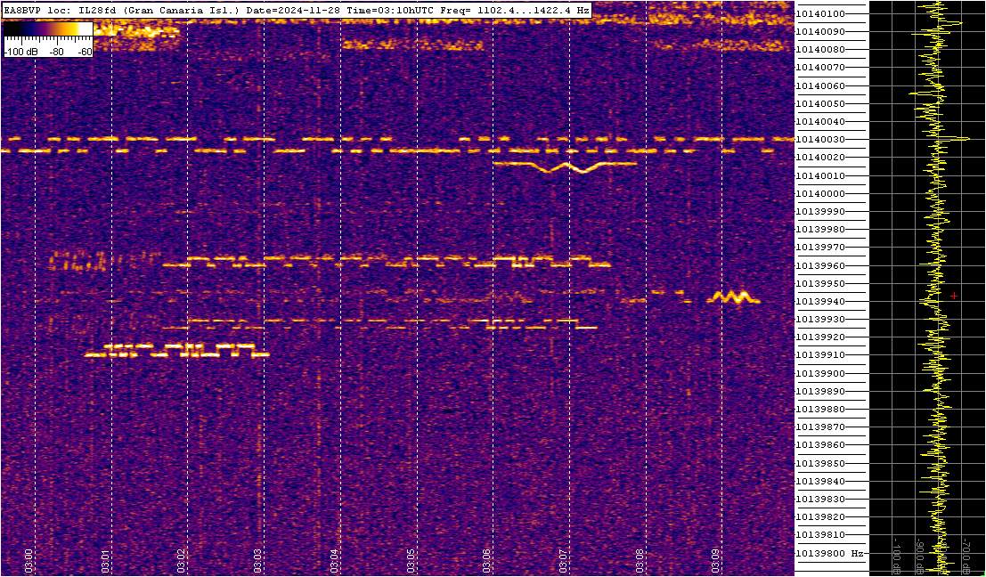Click the 10139940 frequency label

coord(820,301)
